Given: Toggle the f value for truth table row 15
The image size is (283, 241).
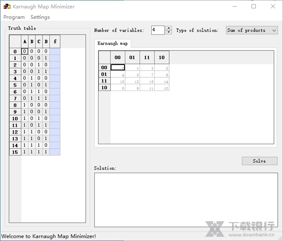Looking at the screenshot, I should (55, 152).
